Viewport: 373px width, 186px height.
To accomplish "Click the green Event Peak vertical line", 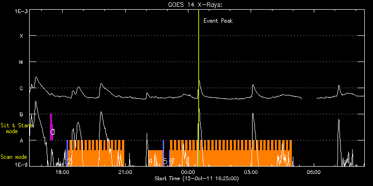I will (198, 88).
